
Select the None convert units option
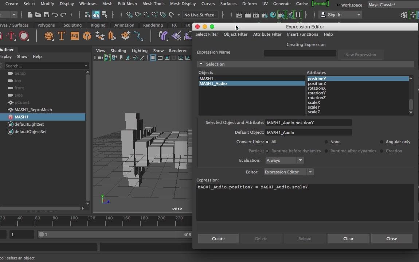[326, 142]
